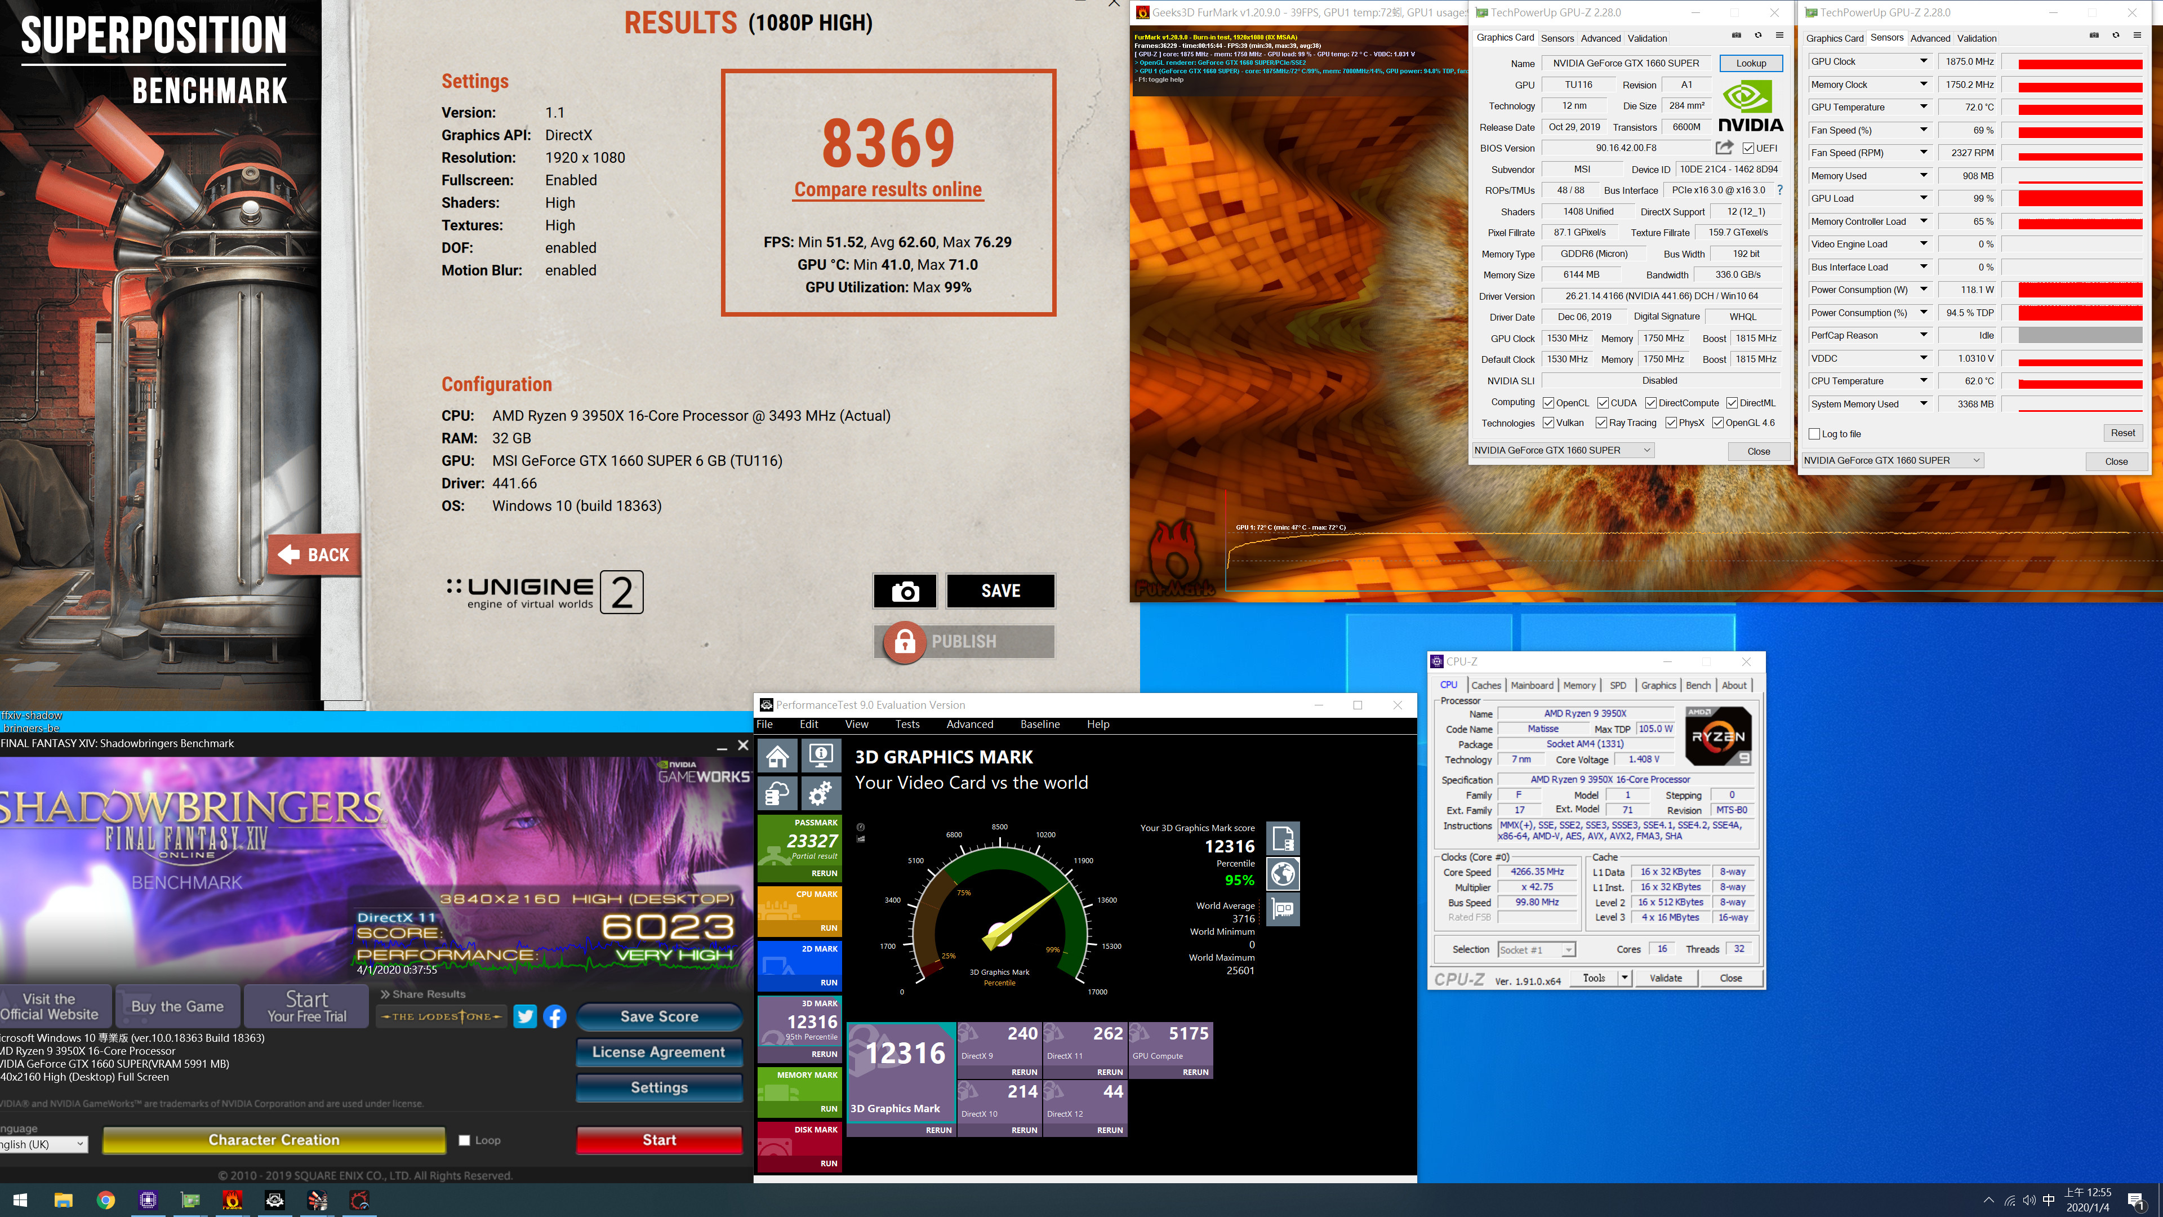Switch to the Bench tab in CPU-Z
2163x1217 pixels.
click(1698, 685)
